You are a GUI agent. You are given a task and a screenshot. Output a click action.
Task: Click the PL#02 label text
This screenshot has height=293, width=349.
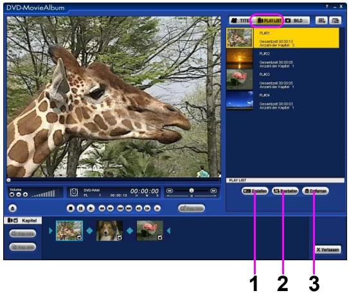(x=264, y=53)
